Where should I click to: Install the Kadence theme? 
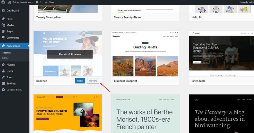tap(80, 81)
